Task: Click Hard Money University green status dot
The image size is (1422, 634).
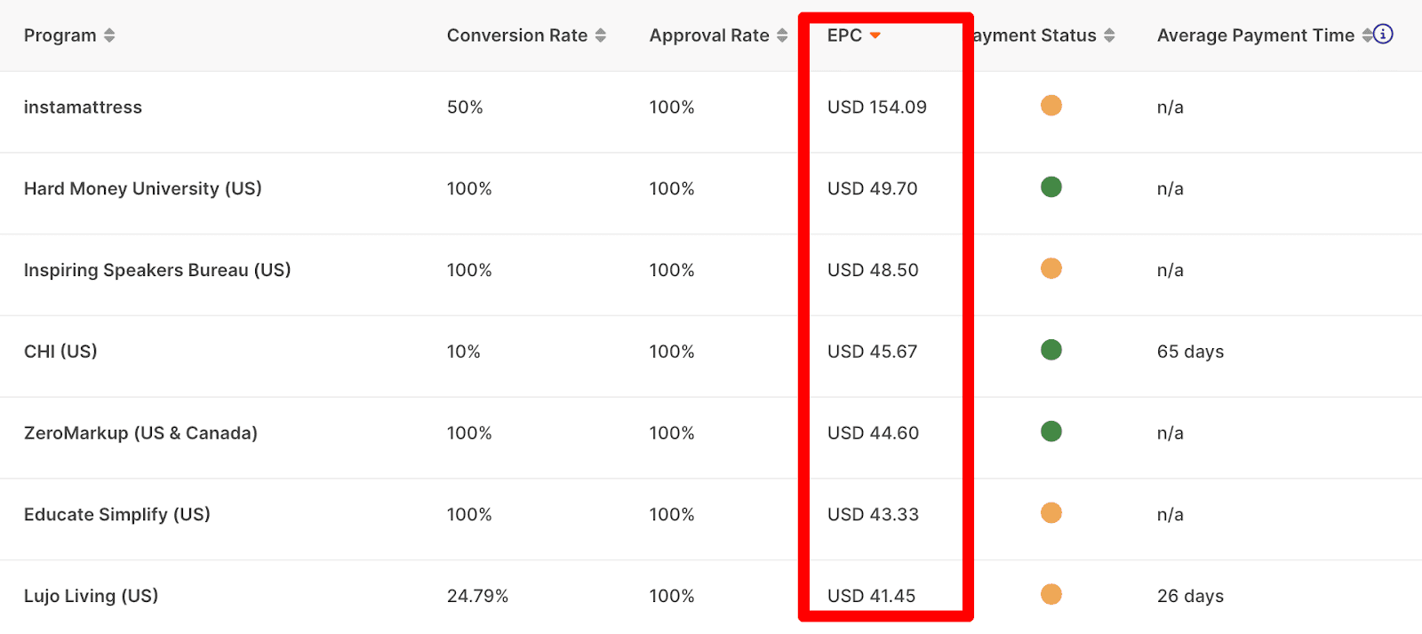Action: [x=1051, y=187]
